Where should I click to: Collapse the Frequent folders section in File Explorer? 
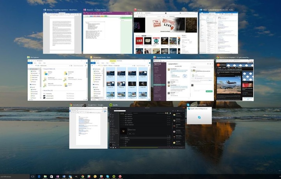tap(43, 69)
